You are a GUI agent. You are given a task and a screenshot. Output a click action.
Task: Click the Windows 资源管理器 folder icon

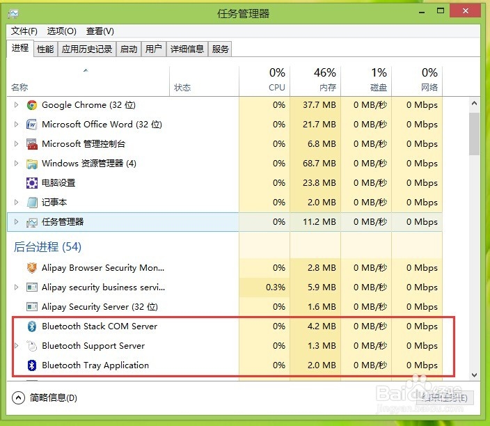coord(32,164)
